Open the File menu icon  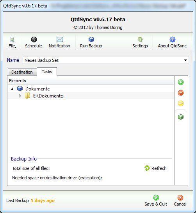12,40
